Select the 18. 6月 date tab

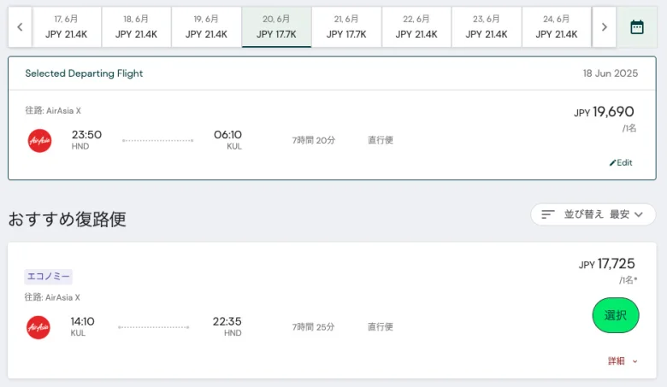pos(136,27)
